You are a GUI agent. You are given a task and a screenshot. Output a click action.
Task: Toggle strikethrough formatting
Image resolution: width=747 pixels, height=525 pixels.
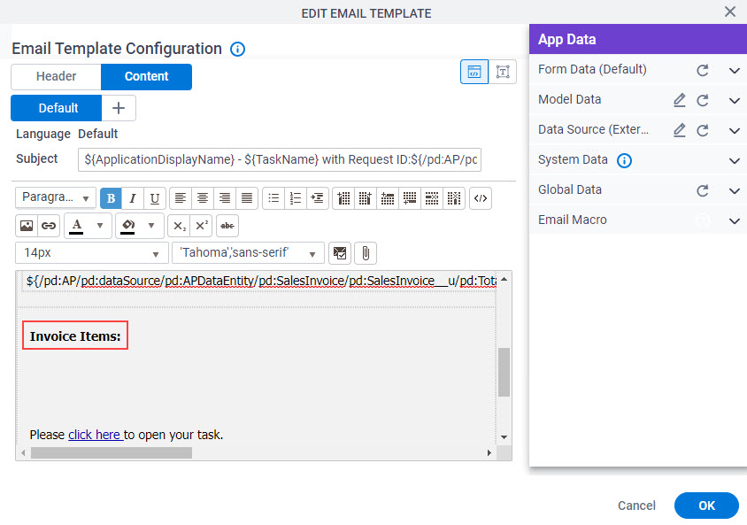point(227,226)
